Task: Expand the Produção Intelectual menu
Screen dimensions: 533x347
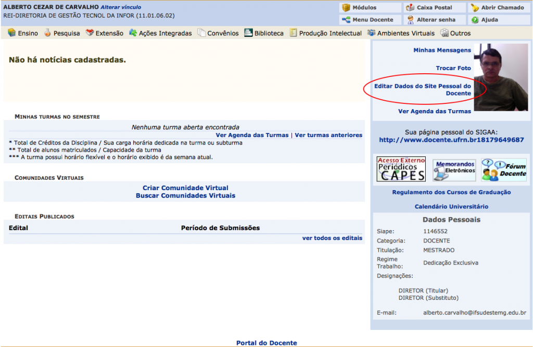Action: click(326, 33)
